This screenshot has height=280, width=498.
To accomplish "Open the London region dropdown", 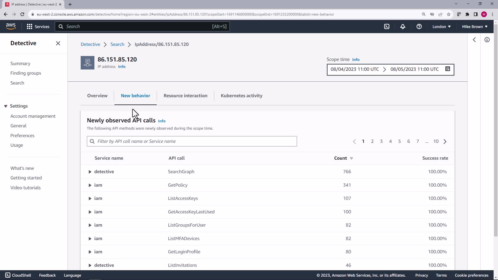I will pyautogui.click(x=441, y=26).
